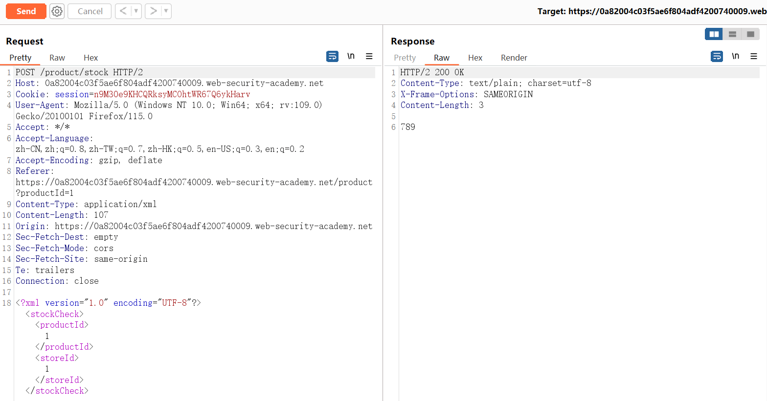Expand the forward history dropdown arrow
767x401 pixels.
tap(166, 11)
